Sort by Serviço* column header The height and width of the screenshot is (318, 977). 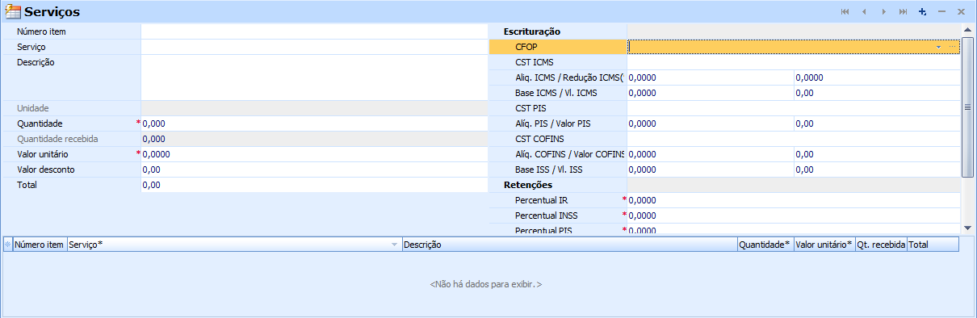tap(234, 244)
